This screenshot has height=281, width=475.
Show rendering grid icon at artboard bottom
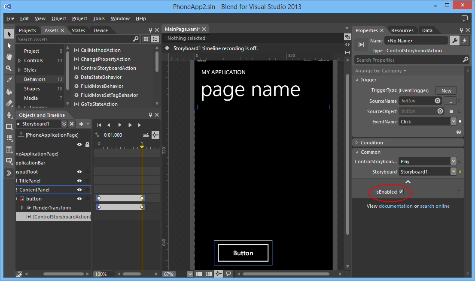199,274
